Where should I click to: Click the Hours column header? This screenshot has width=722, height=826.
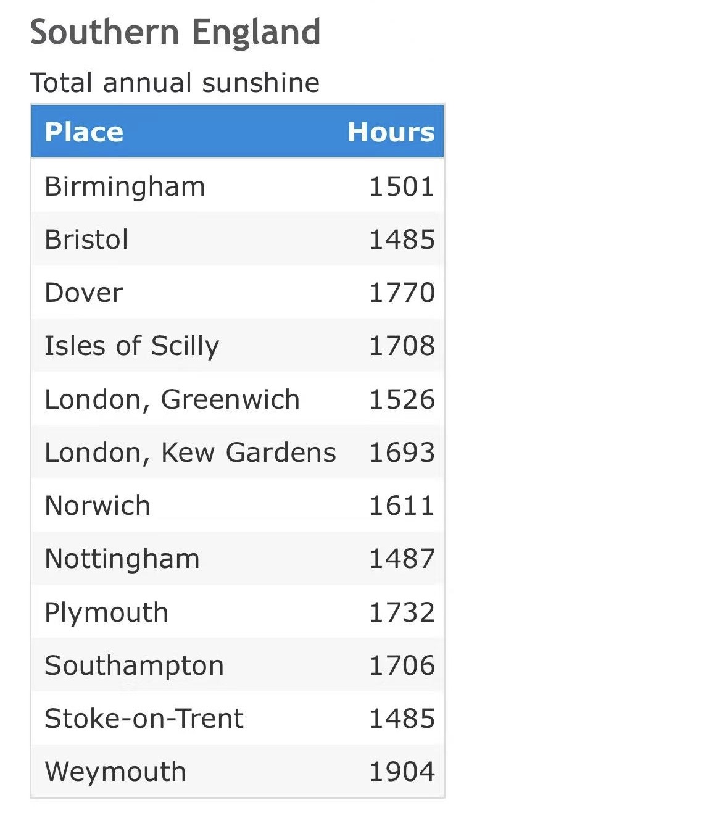(391, 132)
